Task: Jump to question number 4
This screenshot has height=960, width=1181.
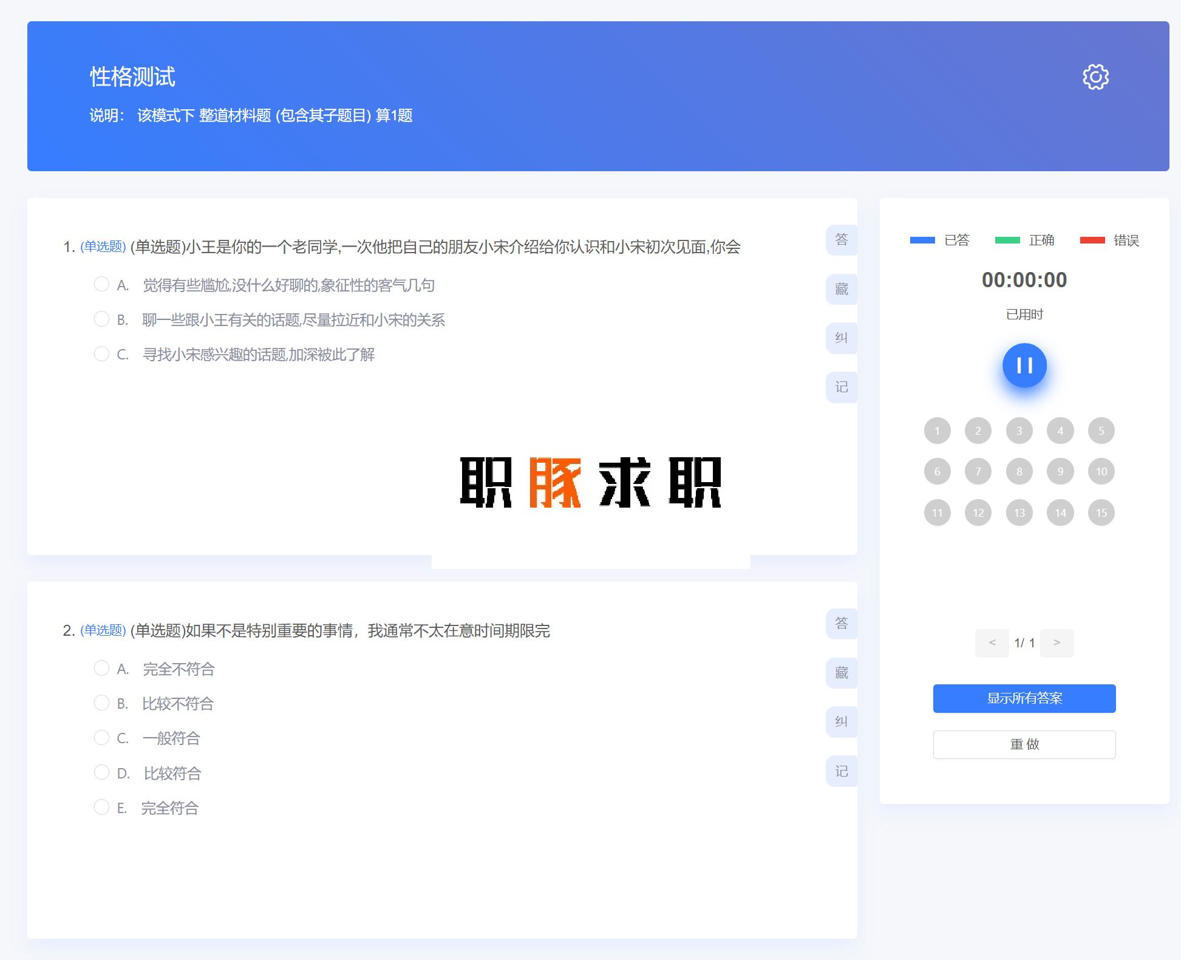Action: tap(1060, 431)
